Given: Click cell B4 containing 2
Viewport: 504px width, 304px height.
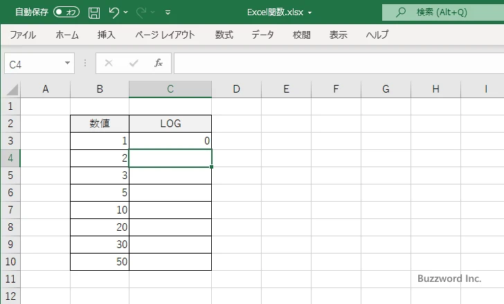Looking at the screenshot, I should click(100, 158).
